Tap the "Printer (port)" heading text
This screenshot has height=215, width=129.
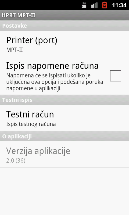[32, 40]
